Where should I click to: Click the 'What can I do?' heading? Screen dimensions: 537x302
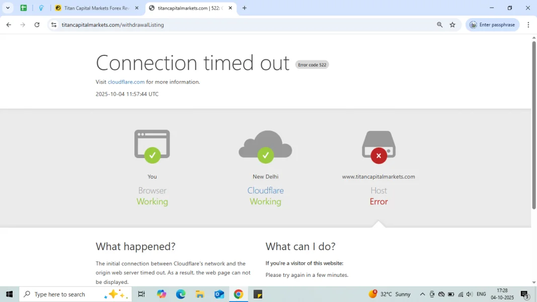300,246
